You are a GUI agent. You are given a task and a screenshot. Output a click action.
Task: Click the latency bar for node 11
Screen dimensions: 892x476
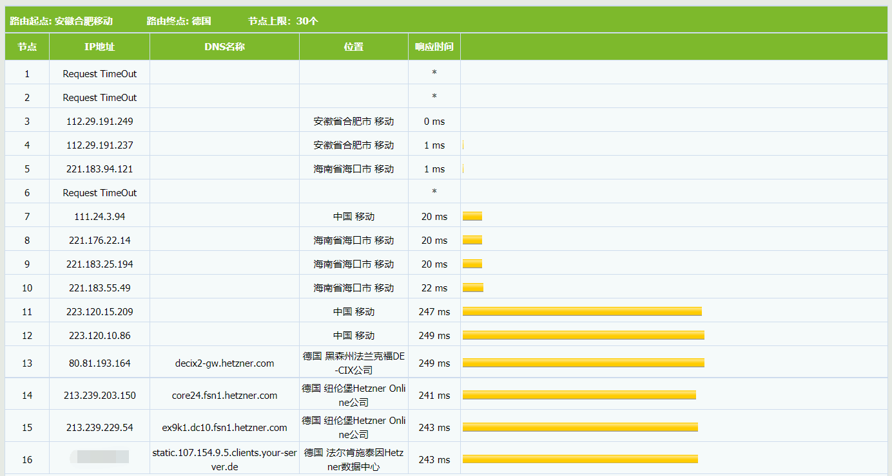click(582, 311)
